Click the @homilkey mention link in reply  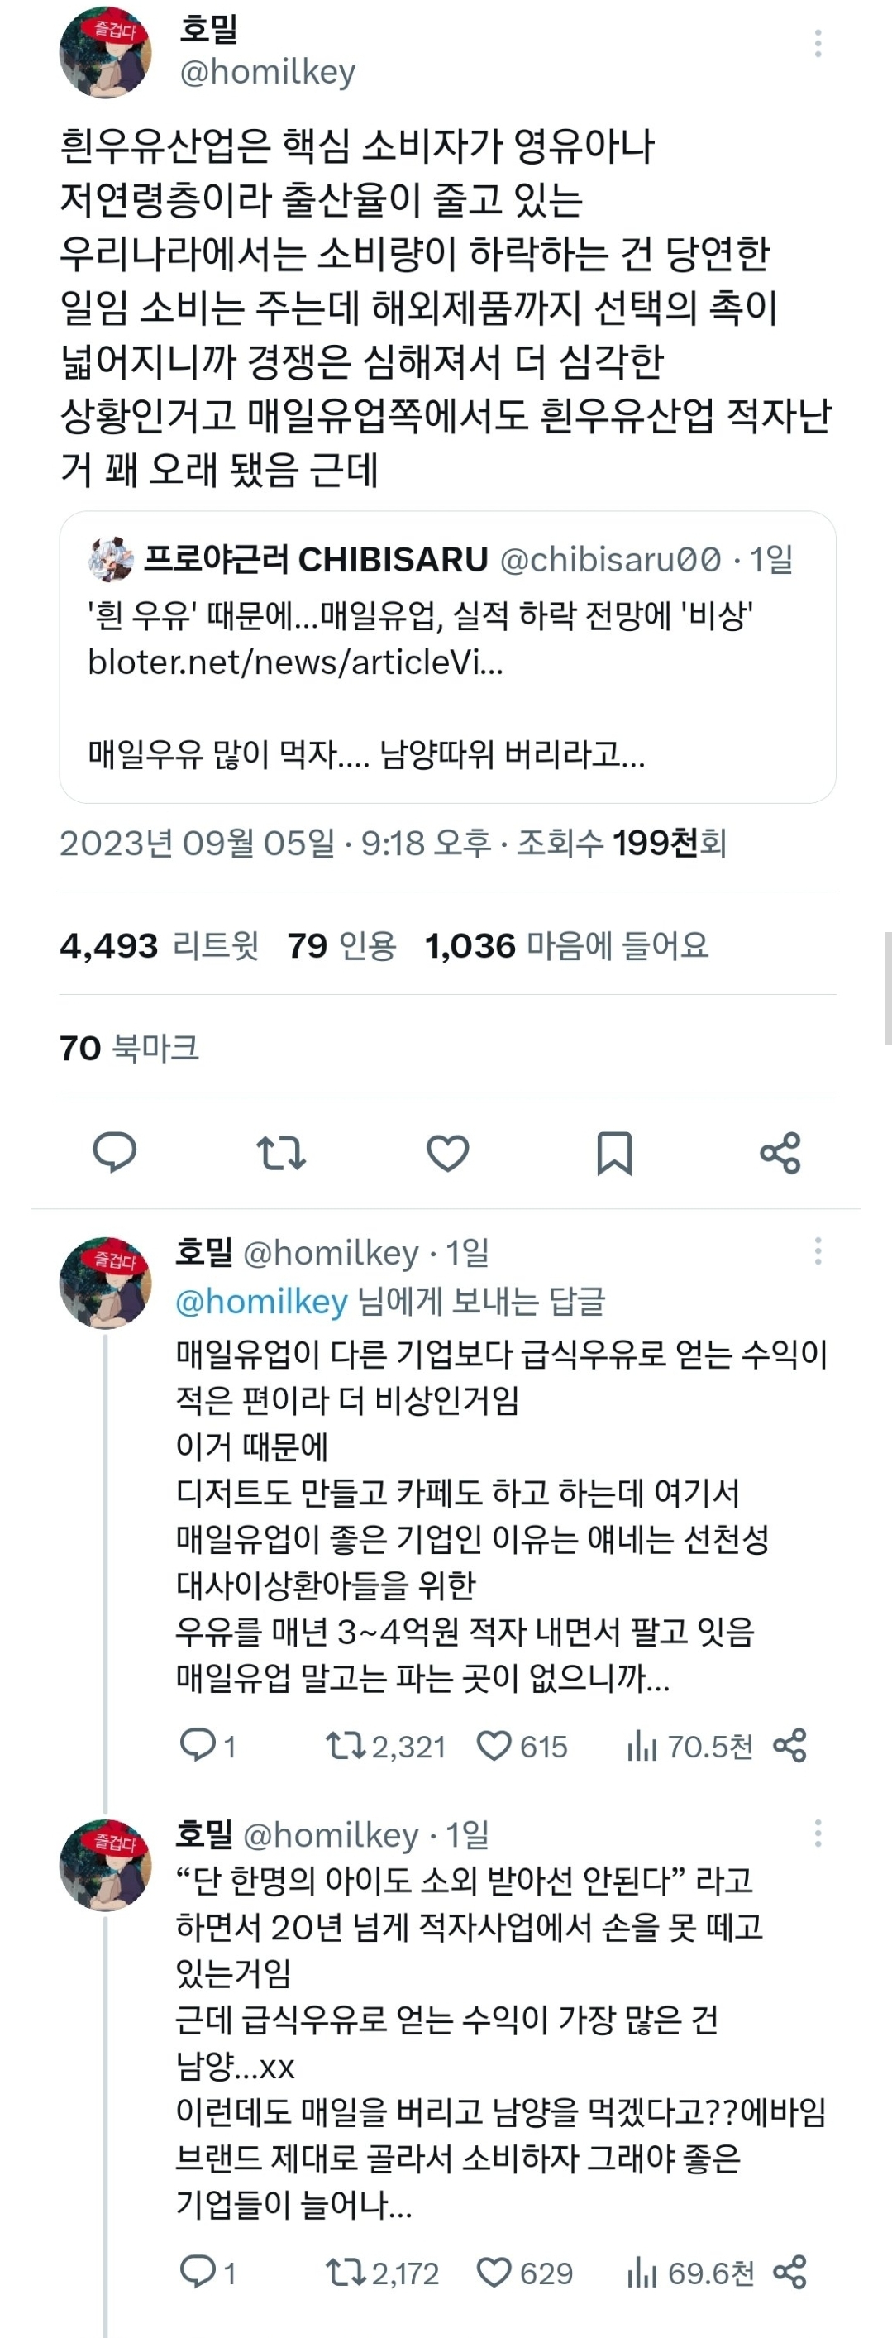tap(261, 1302)
